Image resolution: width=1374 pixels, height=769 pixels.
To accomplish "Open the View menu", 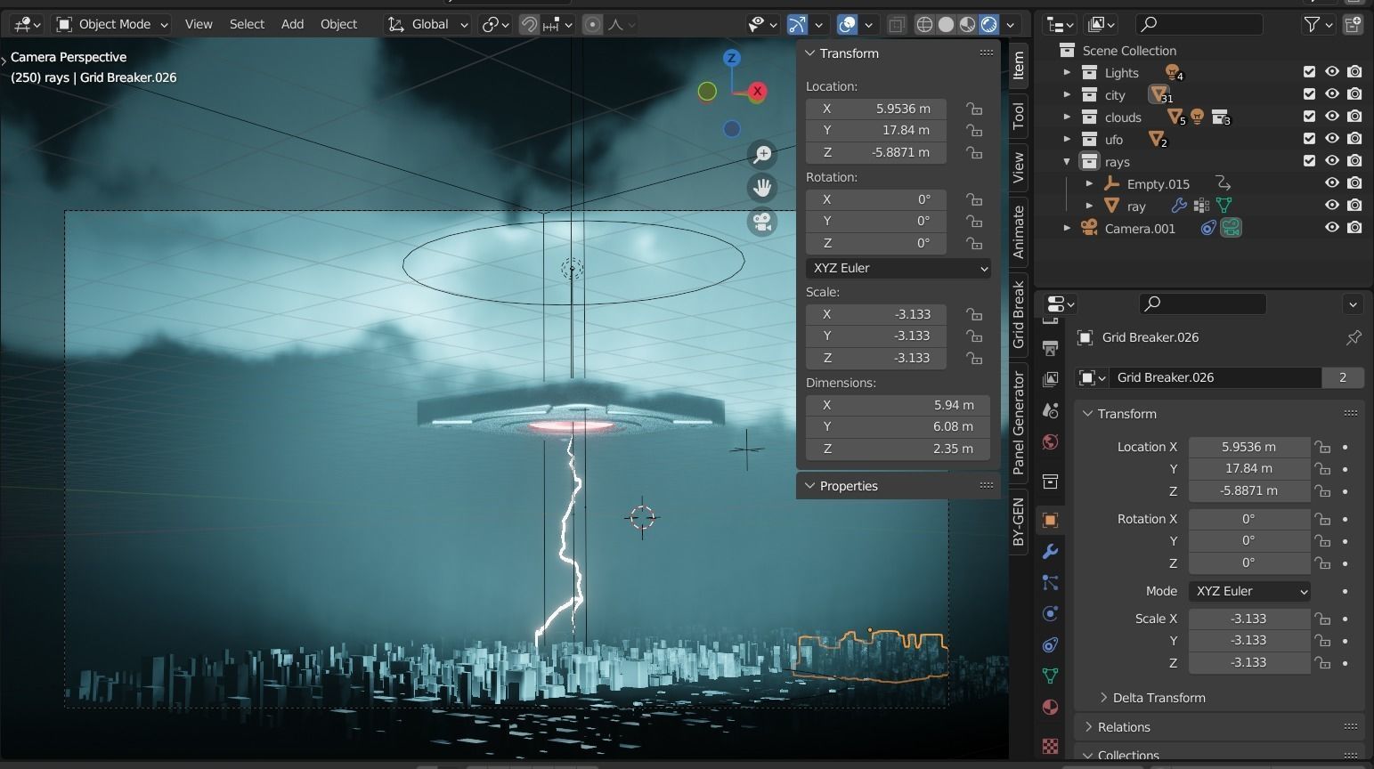I will 199,24.
